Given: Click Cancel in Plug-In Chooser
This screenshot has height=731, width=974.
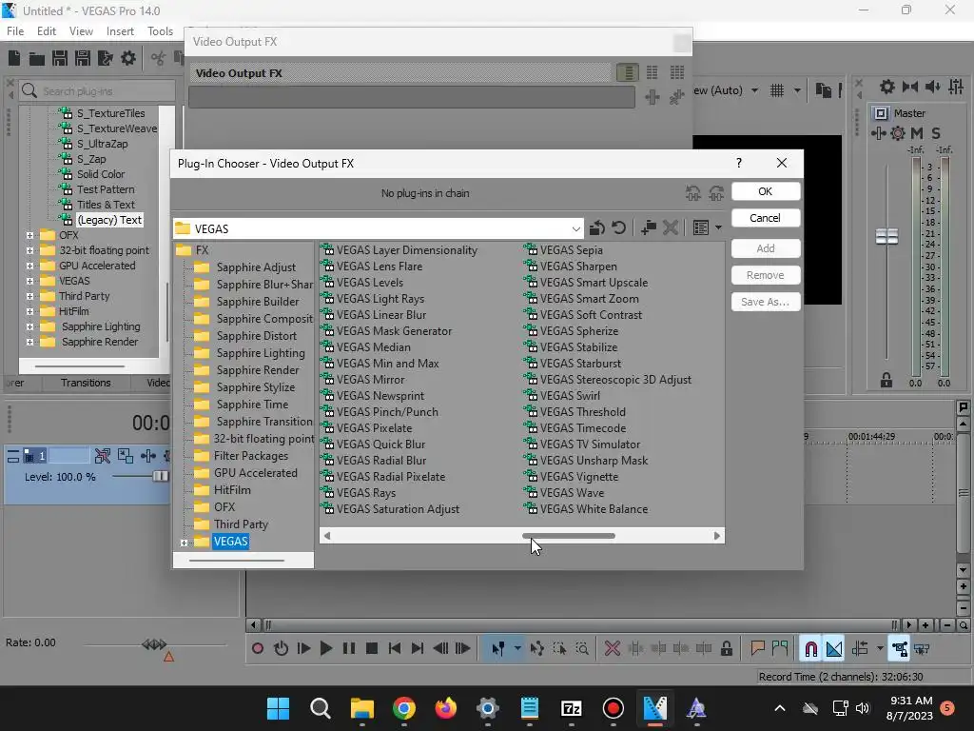Looking at the screenshot, I should tap(766, 218).
